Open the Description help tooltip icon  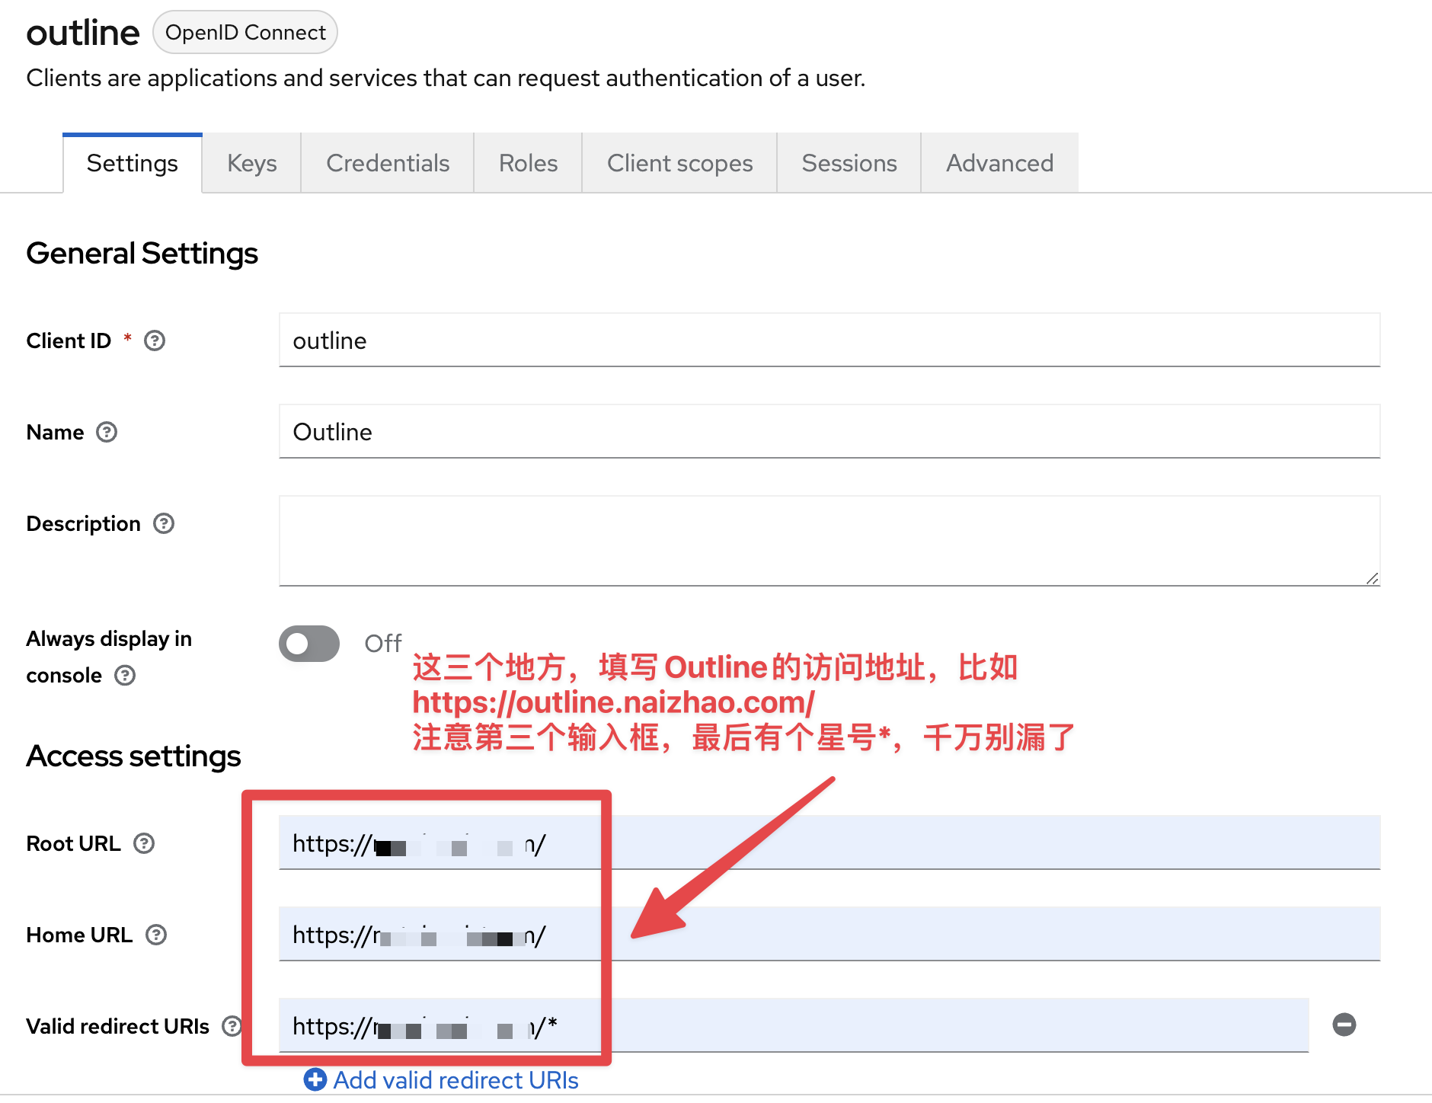coord(164,523)
